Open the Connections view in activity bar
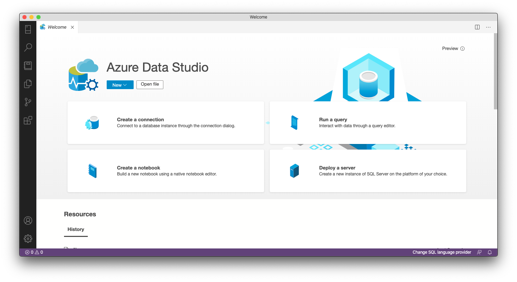Image resolution: width=517 pixels, height=282 pixels. [x=28, y=29]
